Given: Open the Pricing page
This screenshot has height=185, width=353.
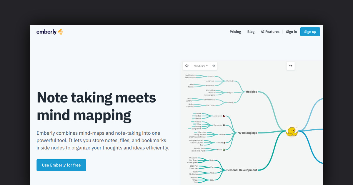Looking at the screenshot, I should point(235,32).
